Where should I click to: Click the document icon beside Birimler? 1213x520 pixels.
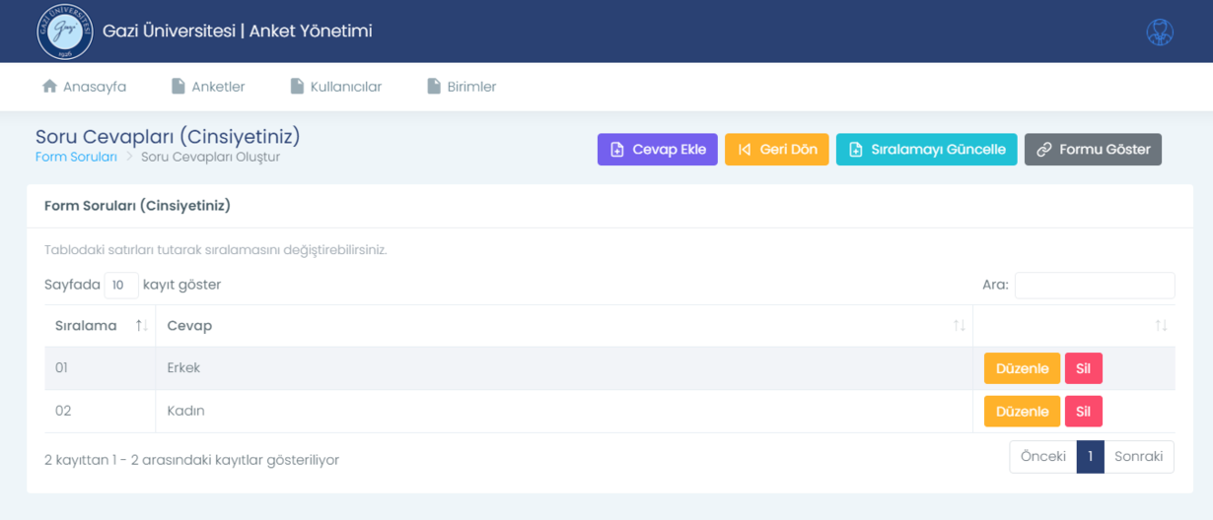tap(434, 87)
